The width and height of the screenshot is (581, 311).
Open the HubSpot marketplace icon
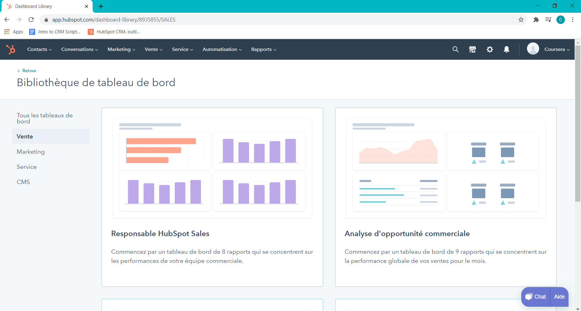[472, 49]
